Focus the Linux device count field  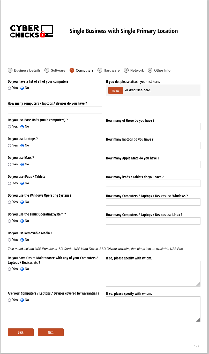point(153,221)
